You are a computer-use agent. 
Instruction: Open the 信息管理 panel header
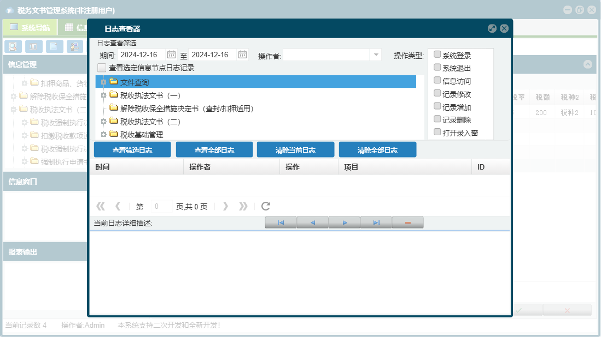[45, 64]
